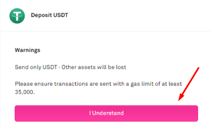Click the Warnings heading

pyautogui.click(x=28, y=50)
